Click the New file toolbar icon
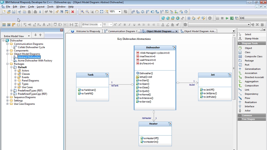 [4, 12]
